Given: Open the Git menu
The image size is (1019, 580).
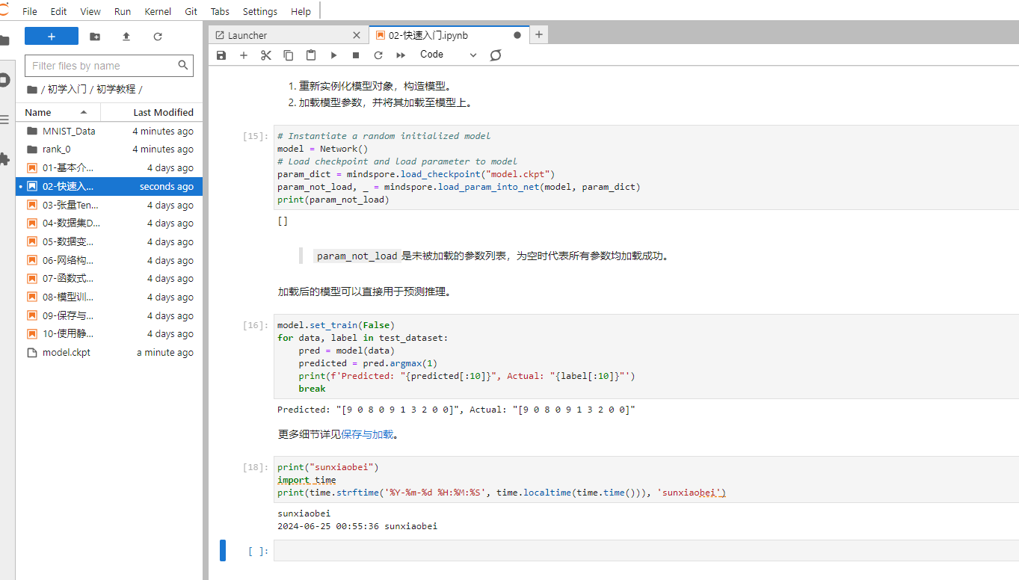Looking at the screenshot, I should pyautogui.click(x=191, y=11).
